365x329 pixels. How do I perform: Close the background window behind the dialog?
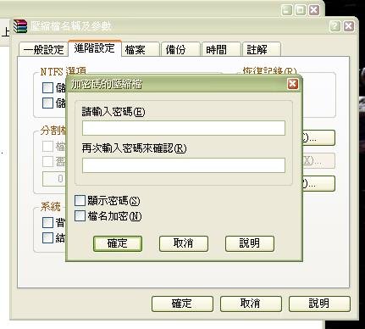point(314,10)
